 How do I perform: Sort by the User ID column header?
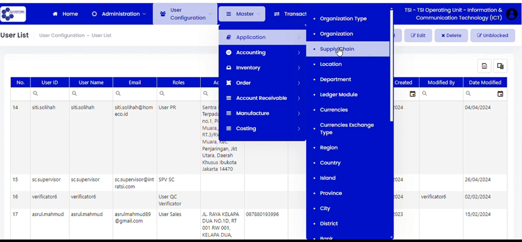tap(50, 82)
